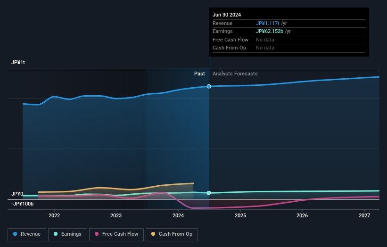Click the 2024 x-axis label
The height and width of the screenshot is (247, 387).
pyautogui.click(x=178, y=215)
